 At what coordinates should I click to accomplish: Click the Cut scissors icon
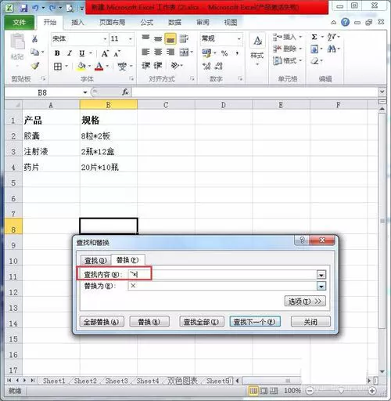34,39
